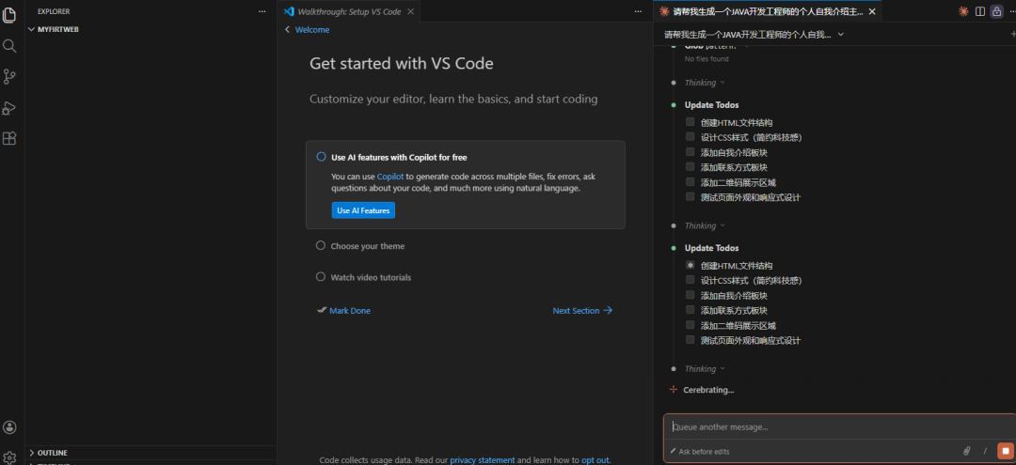
Task: Check 测试页面外观和响应式设计 box in second Update Todos list
Action: (x=691, y=339)
